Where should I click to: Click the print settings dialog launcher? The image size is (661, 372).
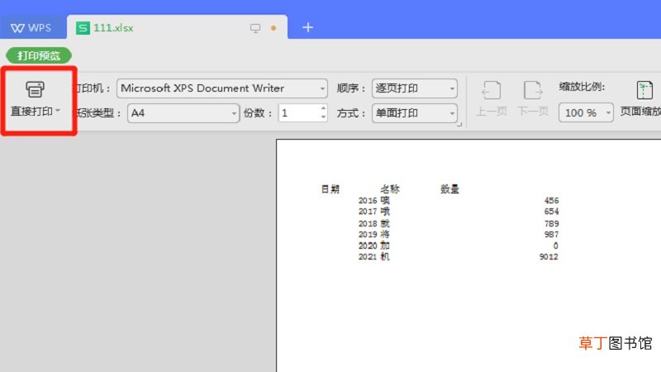click(459, 125)
